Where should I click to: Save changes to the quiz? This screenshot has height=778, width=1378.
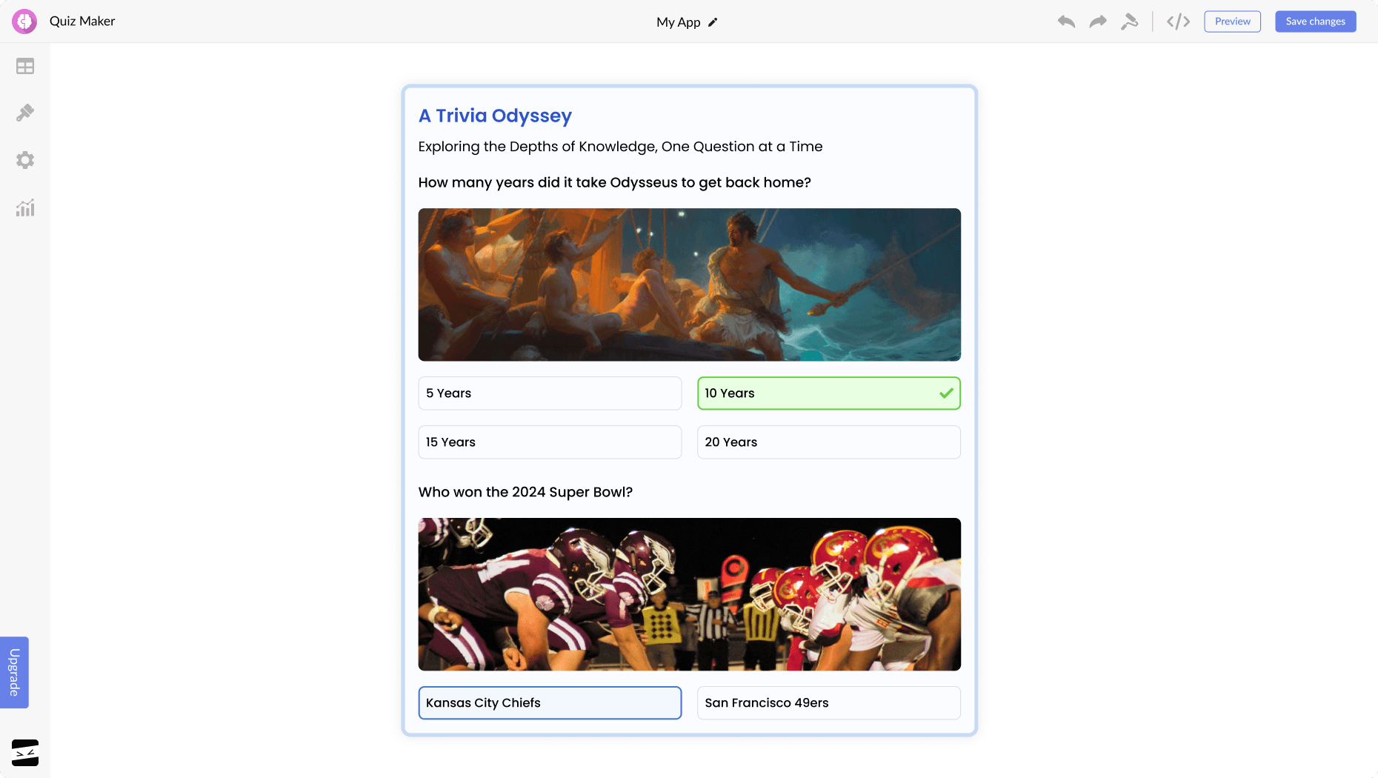click(1315, 21)
